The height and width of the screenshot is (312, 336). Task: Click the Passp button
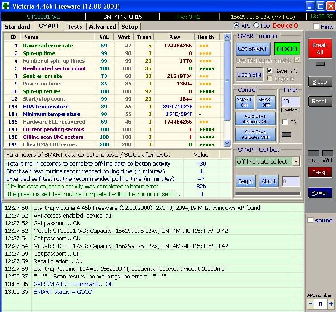[x=320, y=172]
